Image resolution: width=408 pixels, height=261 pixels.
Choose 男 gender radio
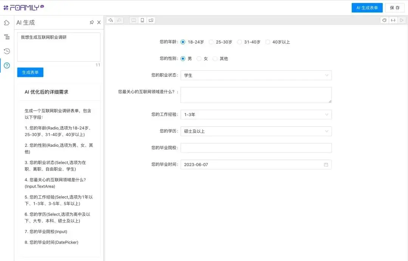coord(183,59)
